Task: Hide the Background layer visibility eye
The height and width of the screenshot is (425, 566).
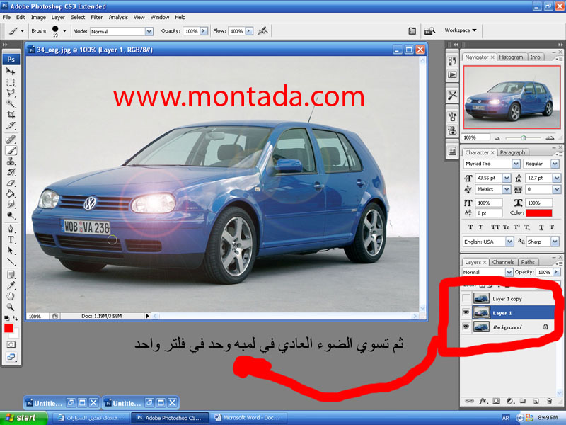Action: click(x=466, y=327)
